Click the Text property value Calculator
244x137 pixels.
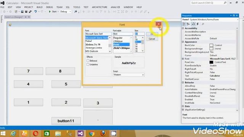pyautogui.click(x=215, y=76)
